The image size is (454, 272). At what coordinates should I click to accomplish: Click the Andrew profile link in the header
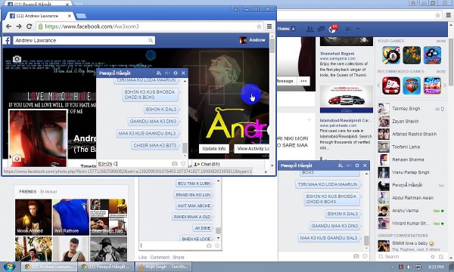point(253,40)
